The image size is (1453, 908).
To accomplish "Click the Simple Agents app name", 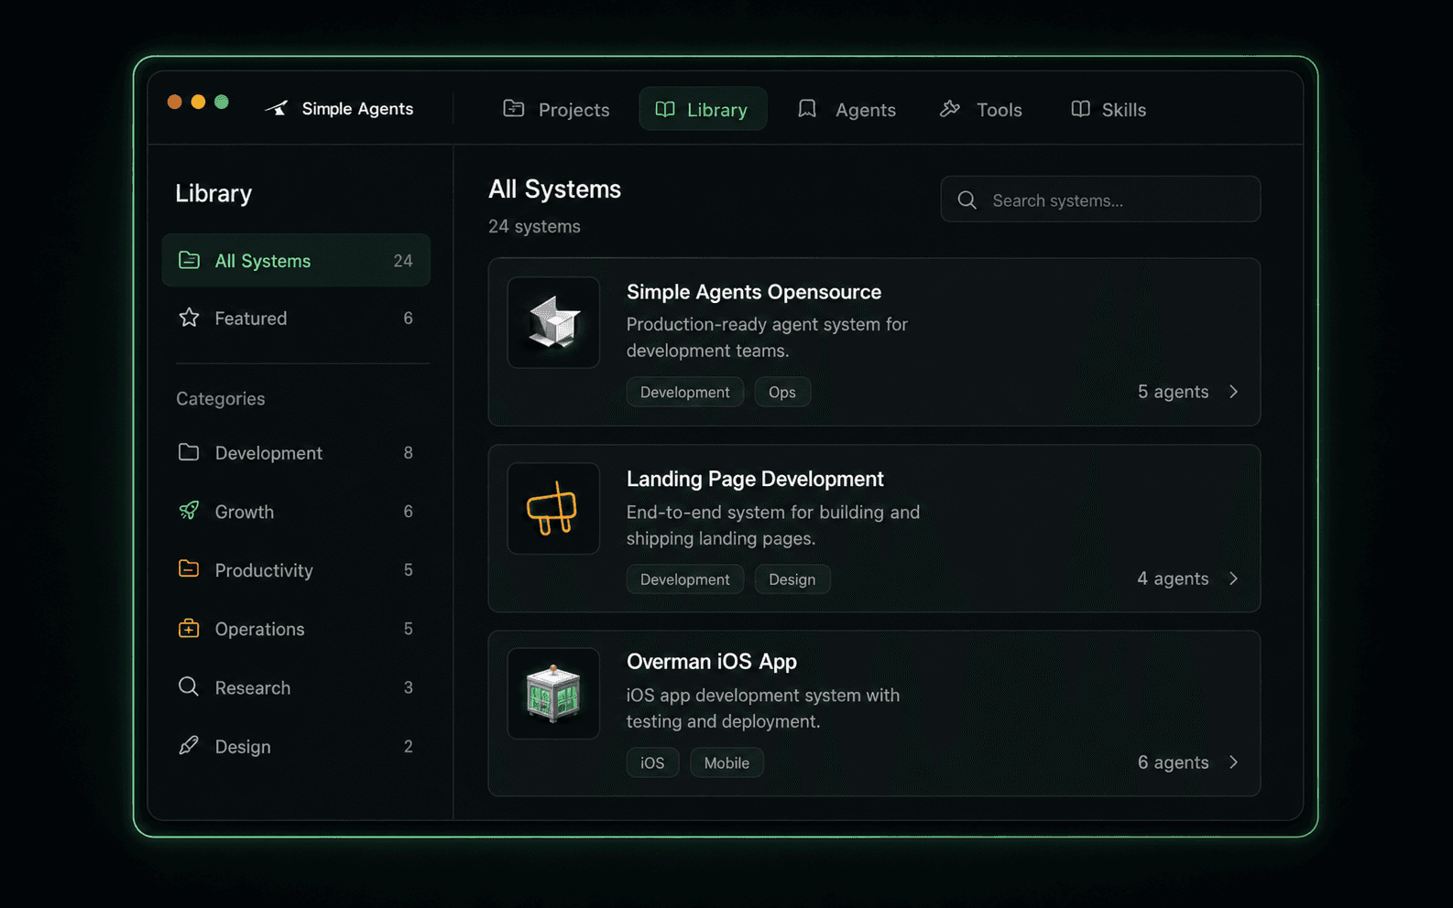I will click(x=357, y=109).
